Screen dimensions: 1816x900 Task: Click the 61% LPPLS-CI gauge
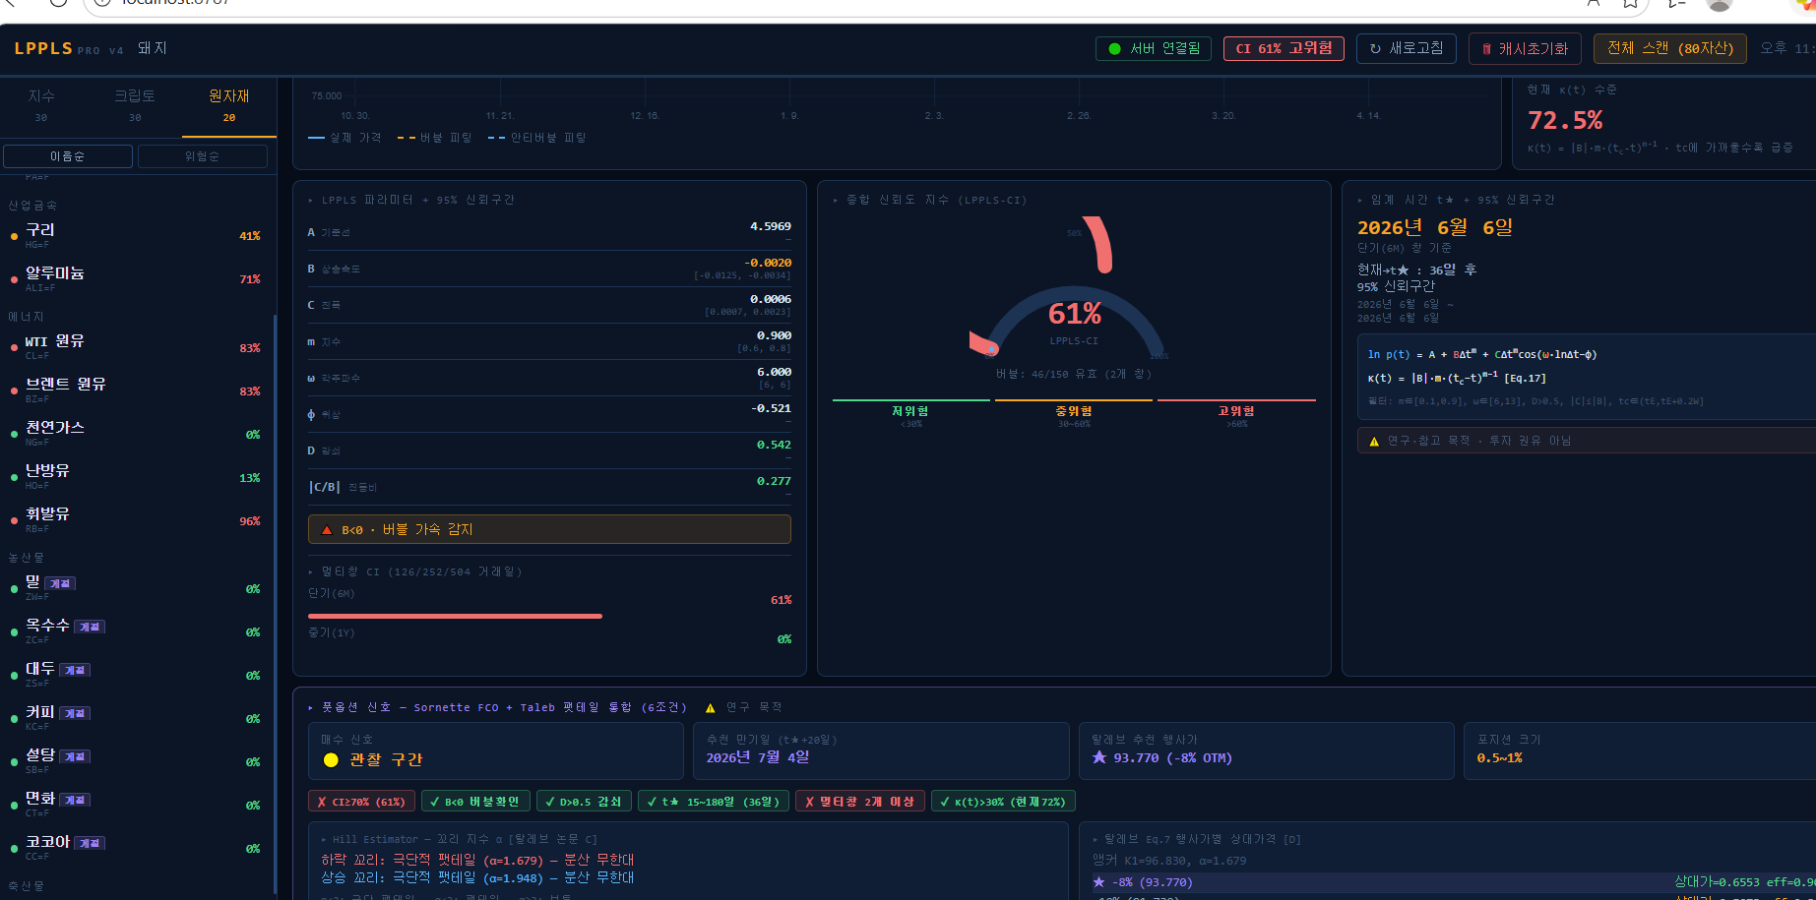(x=1073, y=287)
